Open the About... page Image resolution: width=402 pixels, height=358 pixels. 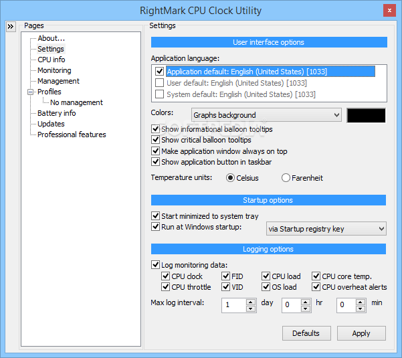pos(52,38)
